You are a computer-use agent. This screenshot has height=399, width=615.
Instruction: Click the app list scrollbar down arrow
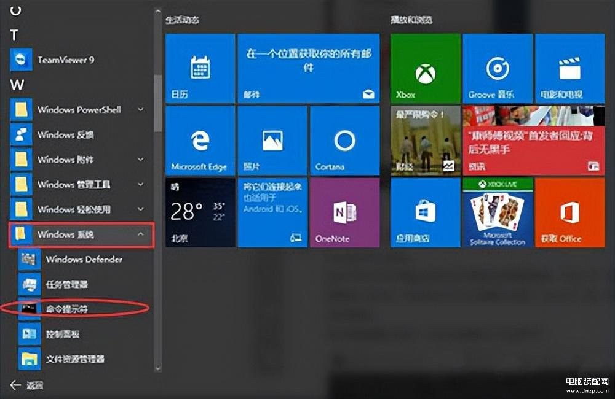(157, 368)
